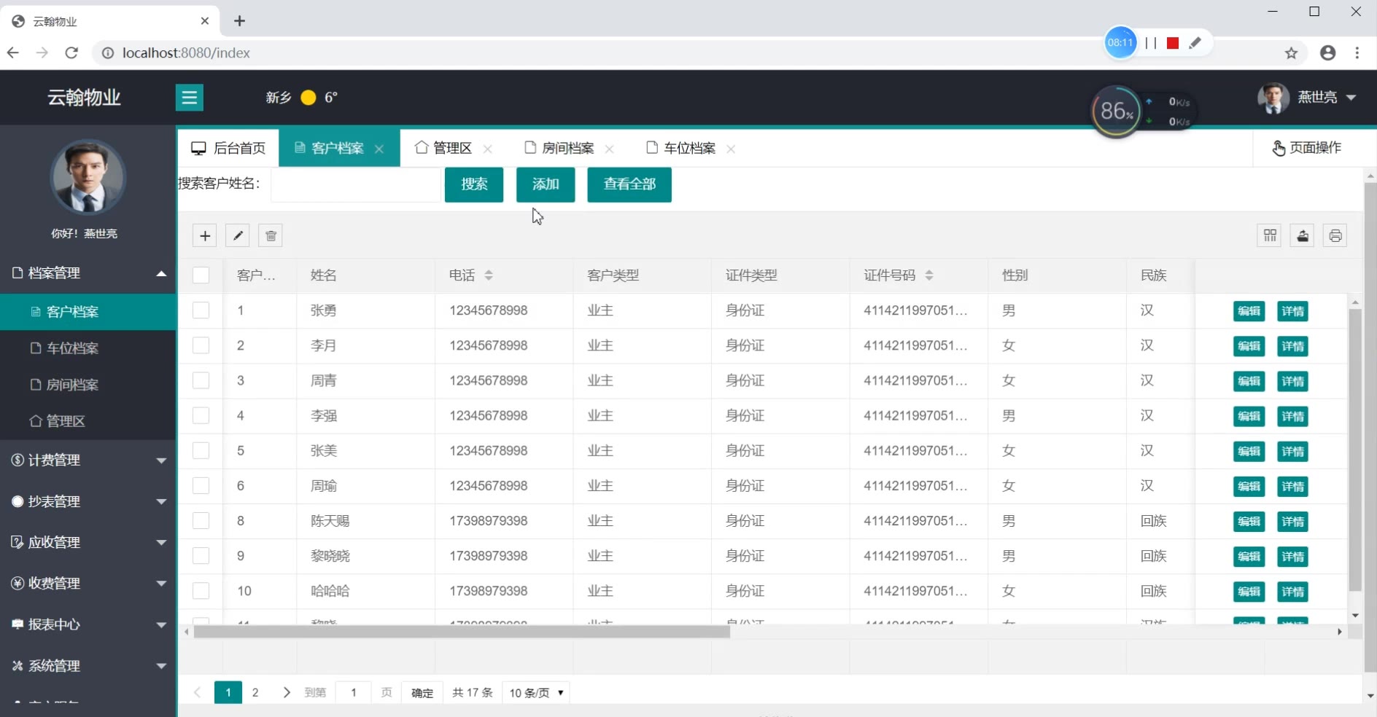Click the export table icon
Screen dimensions: 1377x717
pyautogui.click(x=1303, y=236)
